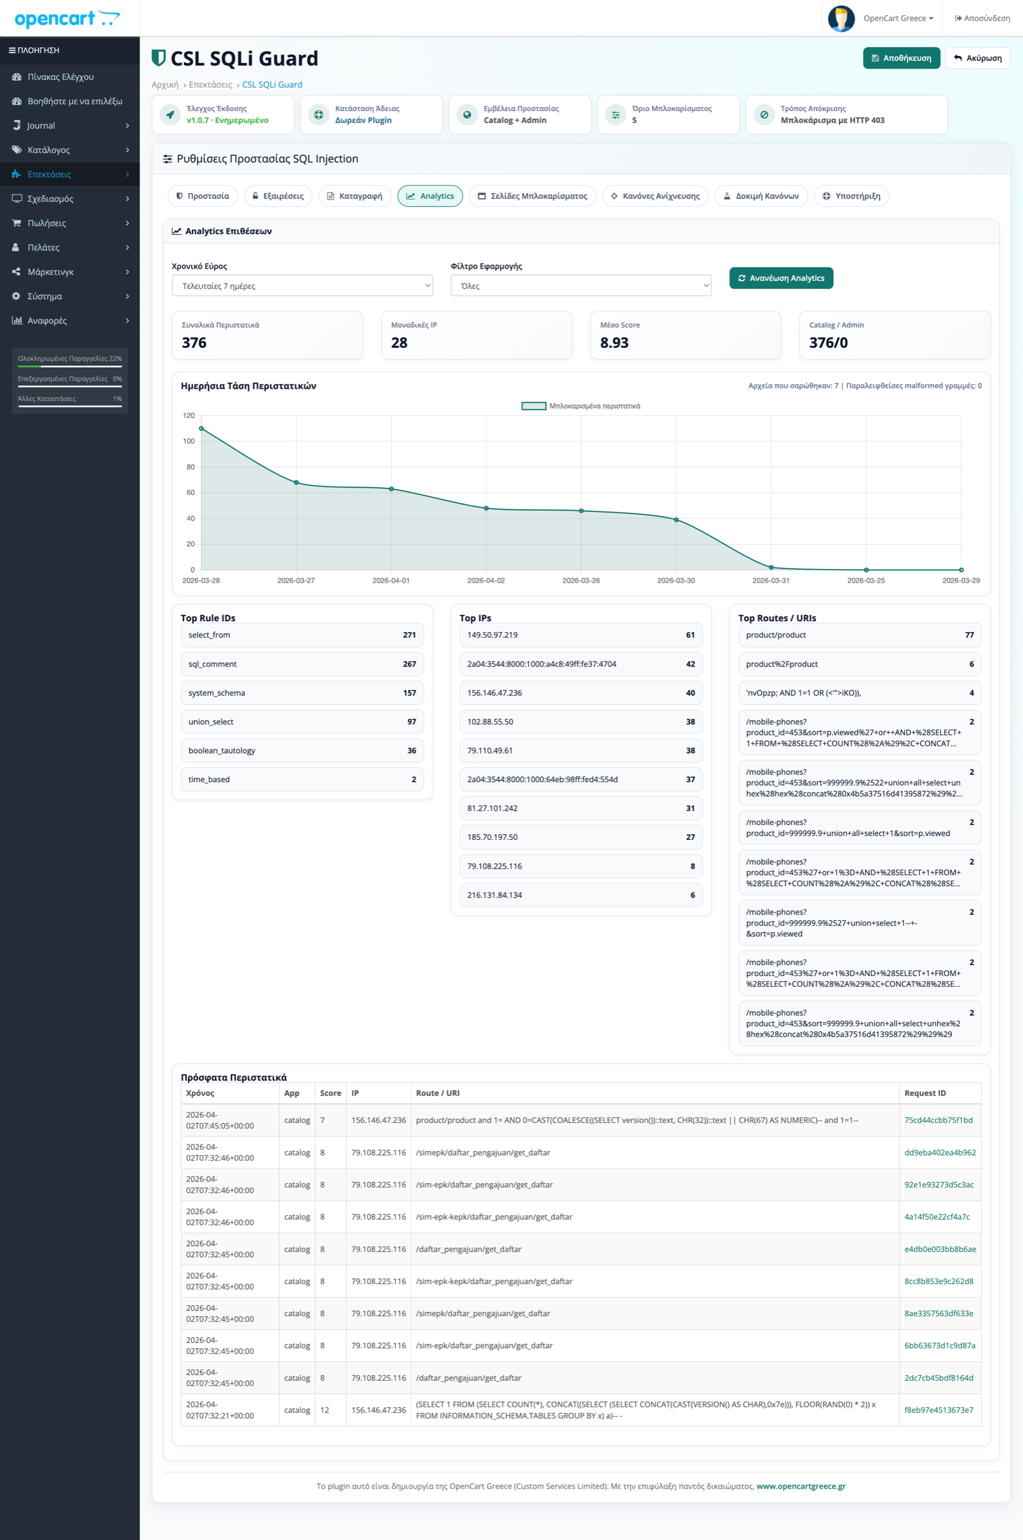
Task: Click the Αποσύνδεση logout link
Action: [983, 18]
